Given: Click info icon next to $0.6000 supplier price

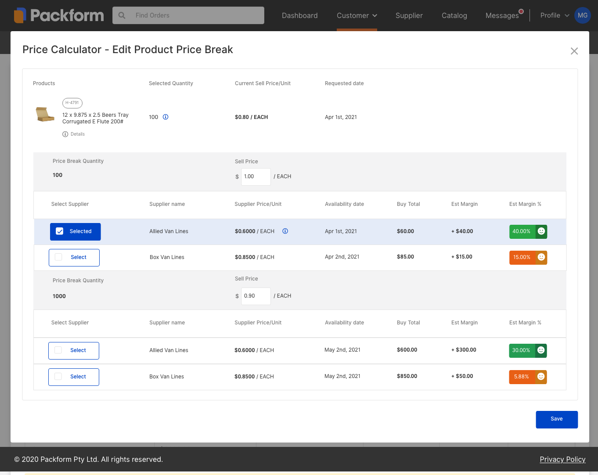Looking at the screenshot, I should (x=285, y=231).
